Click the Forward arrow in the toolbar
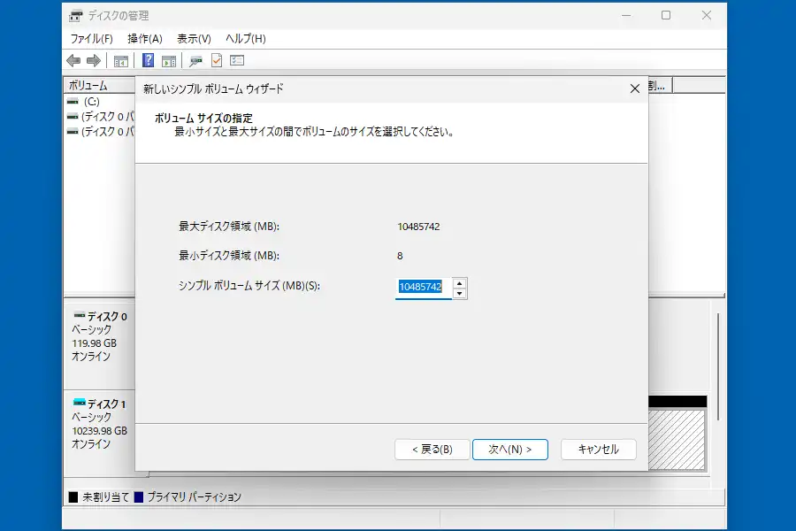The width and height of the screenshot is (796, 531). [94, 61]
